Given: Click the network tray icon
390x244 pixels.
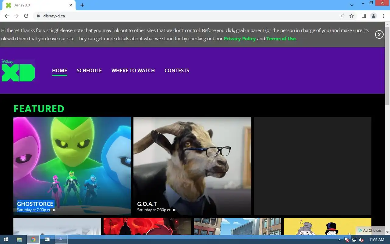Looking at the screenshot, I should click(x=354, y=240).
